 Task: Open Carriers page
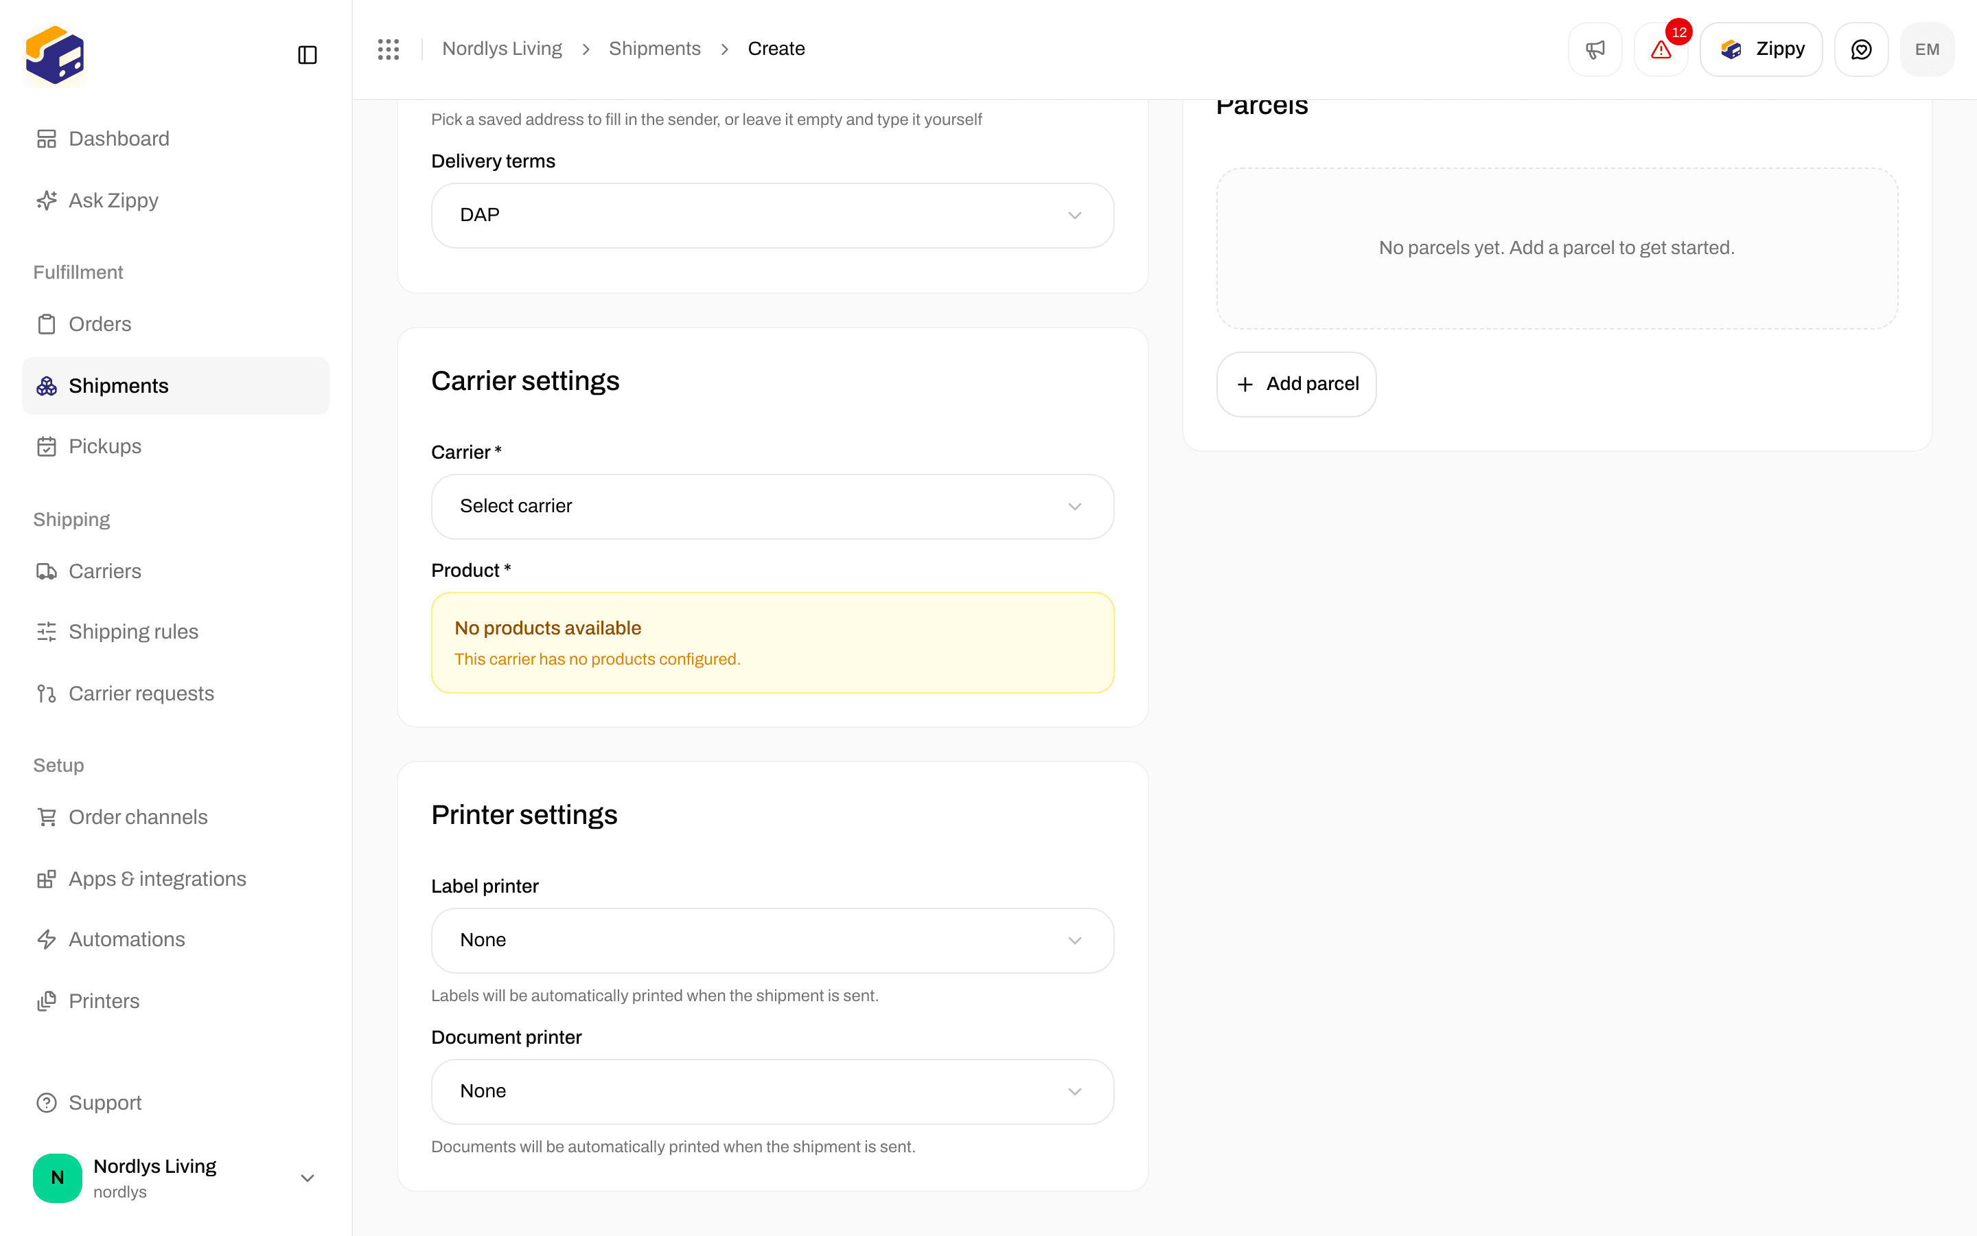click(x=176, y=571)
